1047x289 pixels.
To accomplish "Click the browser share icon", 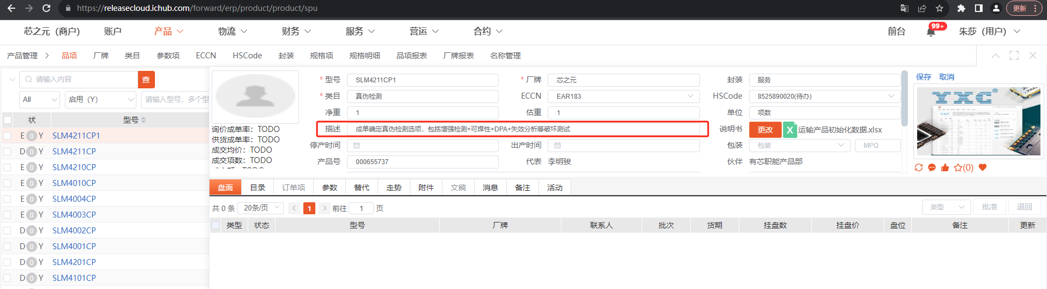I will tap(922, 8).
